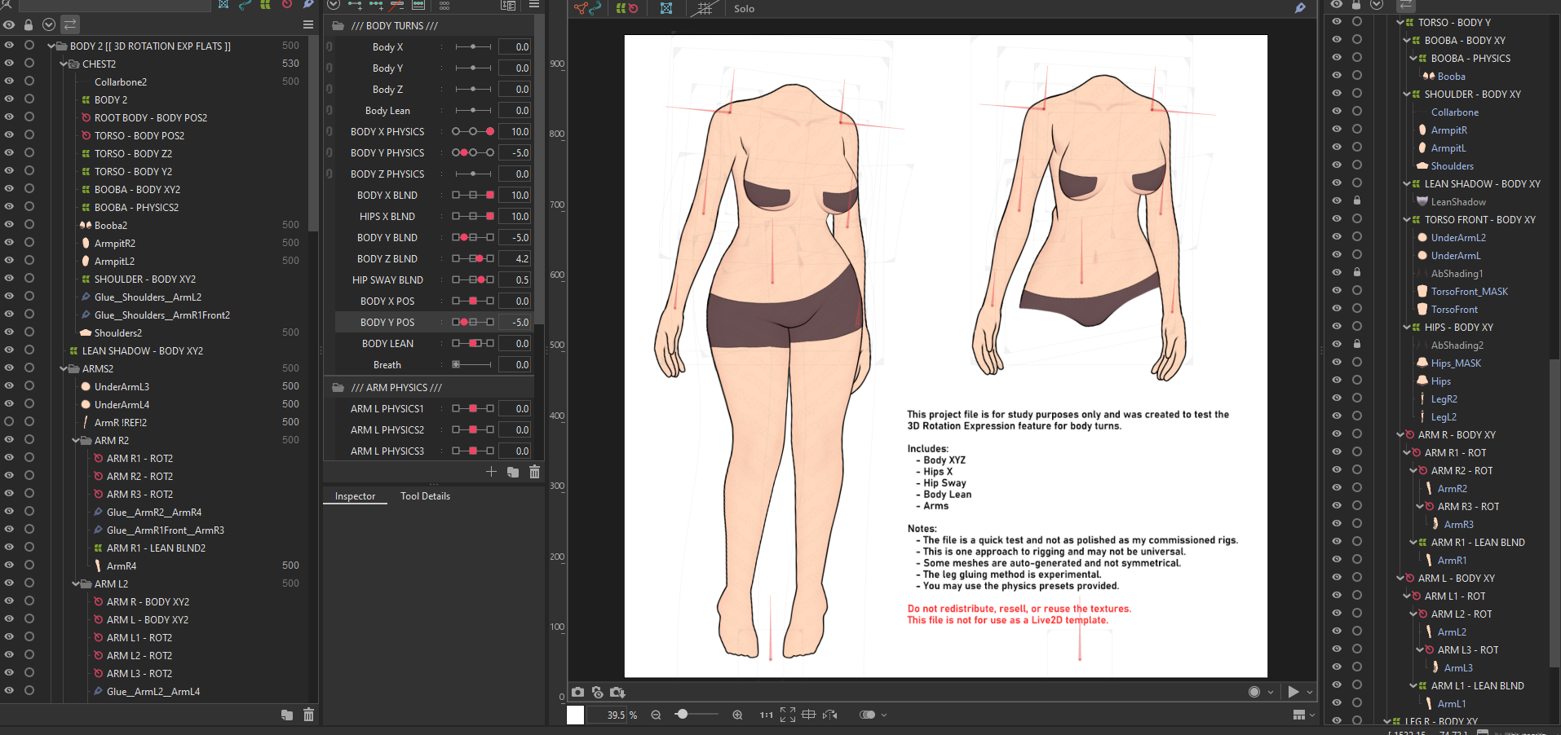This screenshot has height=735, width=1561.
Task: Click the play animation button
Action: [x=1293, y=692]
